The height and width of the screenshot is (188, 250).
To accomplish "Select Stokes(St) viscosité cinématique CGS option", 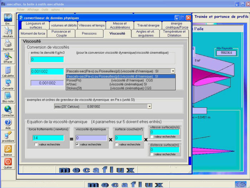I will [121, 88].
